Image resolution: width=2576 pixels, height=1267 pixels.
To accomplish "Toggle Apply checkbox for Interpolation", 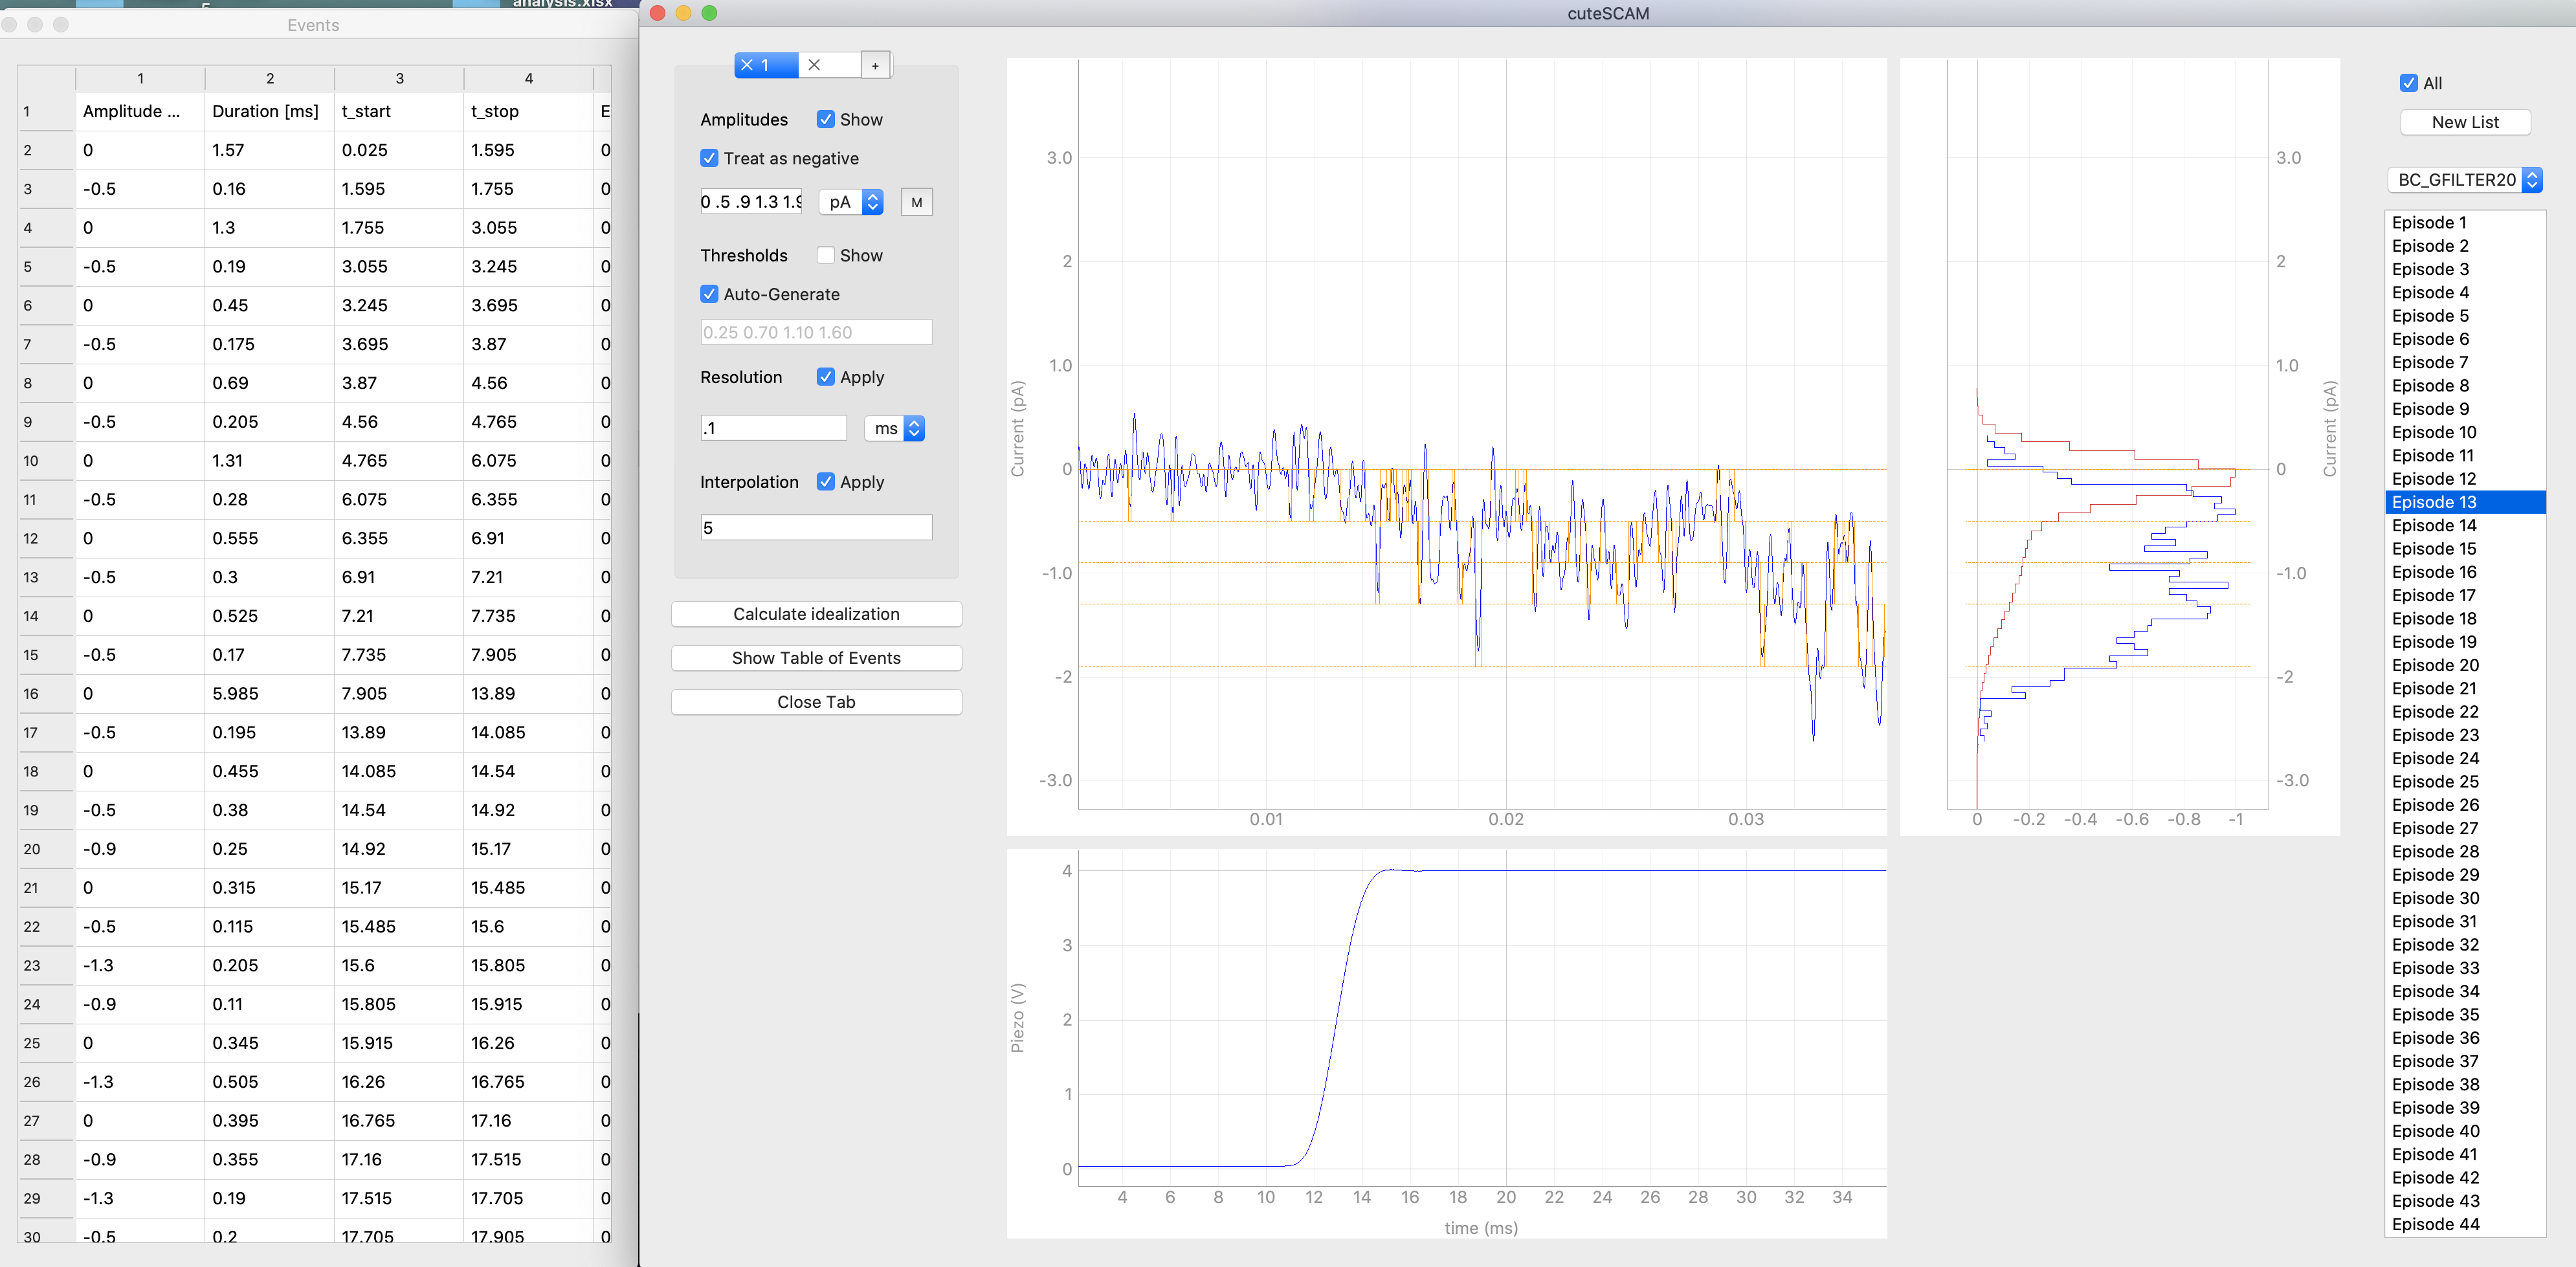I will click(x=828, y=481).
